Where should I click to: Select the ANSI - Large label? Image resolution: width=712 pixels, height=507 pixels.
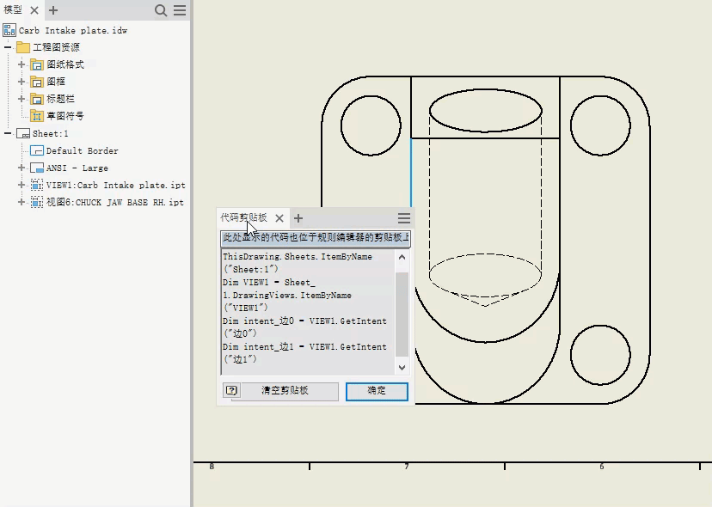pos(77,168)
